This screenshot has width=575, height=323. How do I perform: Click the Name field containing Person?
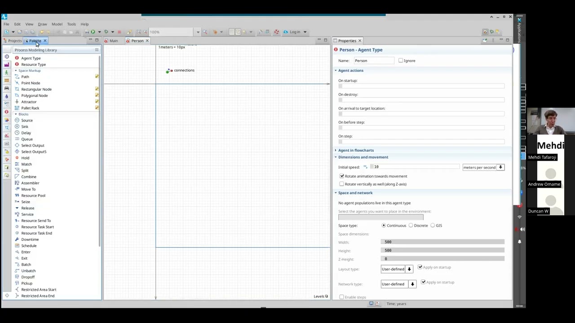(374, 61)
